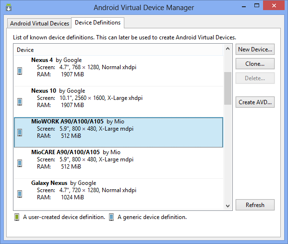Click the Galaxy Nexus device icon
This screenshot has width=288, height=244.
tap(20, 194)
